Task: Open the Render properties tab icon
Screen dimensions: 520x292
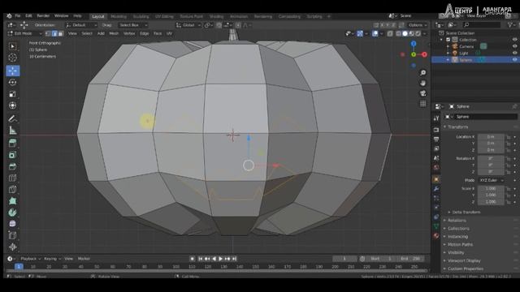Action: pyautogui.click(x=436, y=130)
